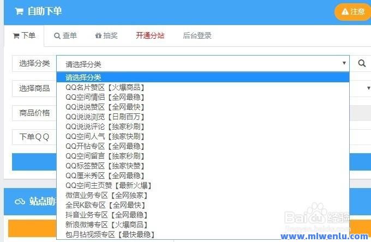Click the search magnifier icon next to category dropdown
371x242 pixels.
pyautogui.click(x=362, y=63)
